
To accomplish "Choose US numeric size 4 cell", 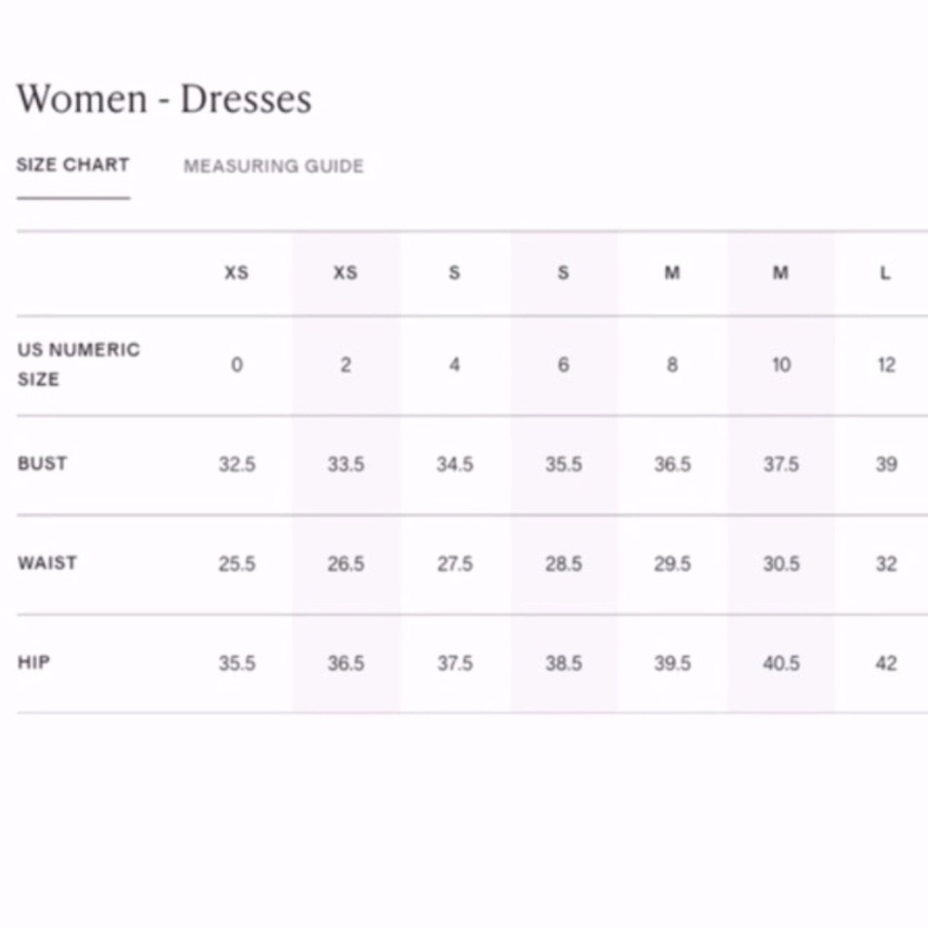I will point(455,365).
